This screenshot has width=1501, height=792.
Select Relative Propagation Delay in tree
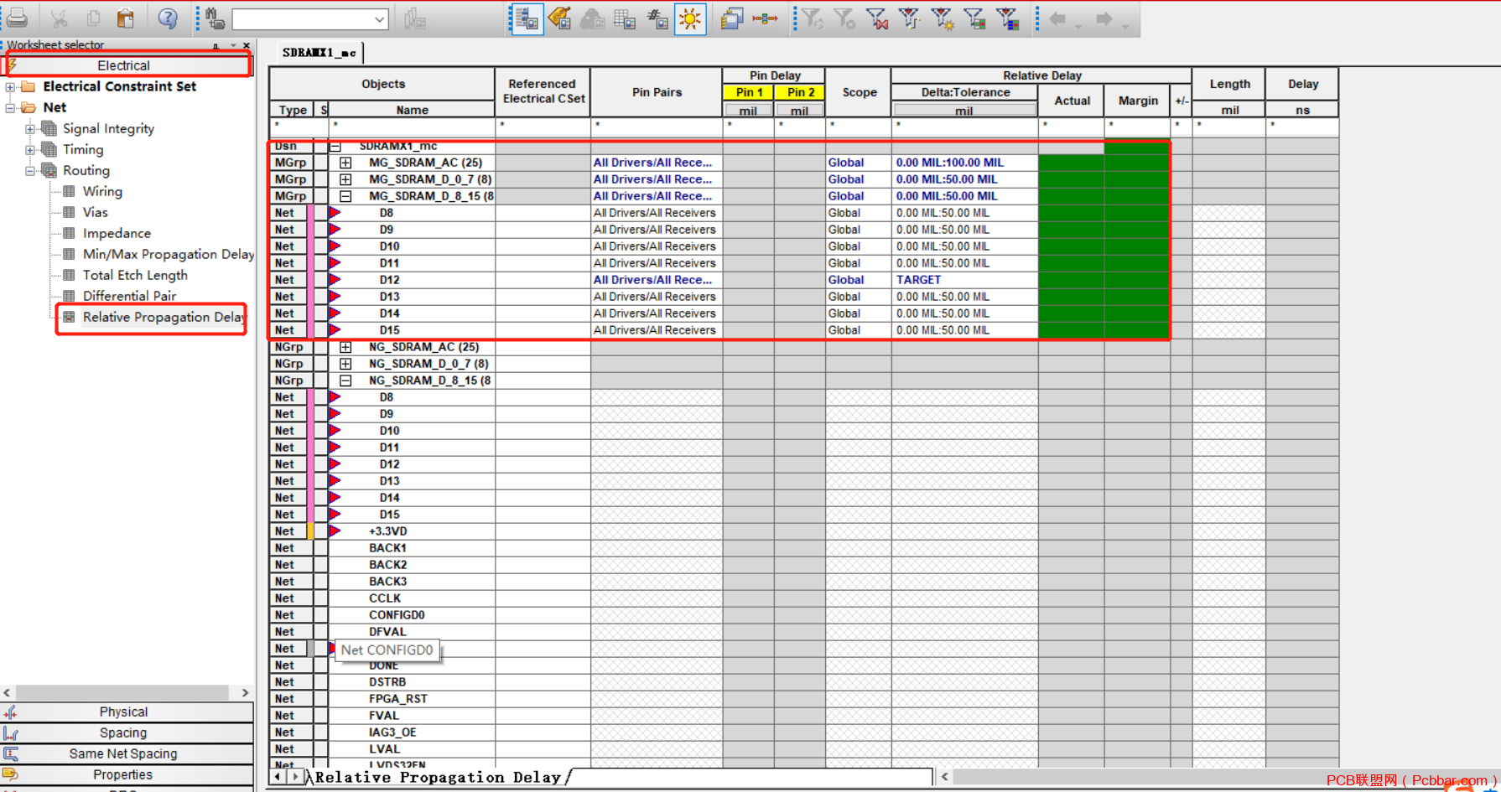(163, 317)
